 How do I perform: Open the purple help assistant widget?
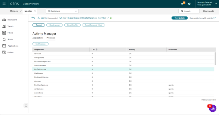point(213,108)
